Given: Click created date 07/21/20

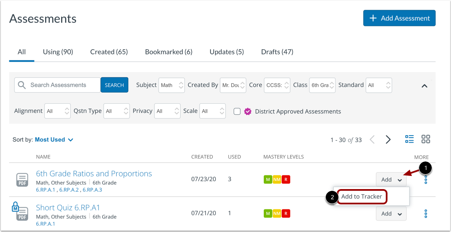Looking at the screenshot, I should point(204,213).
